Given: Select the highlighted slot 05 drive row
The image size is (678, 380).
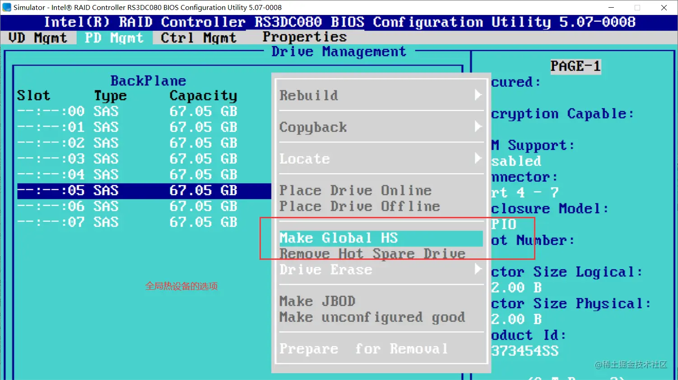Looking at the screenshot, I should tap(144, 191).
